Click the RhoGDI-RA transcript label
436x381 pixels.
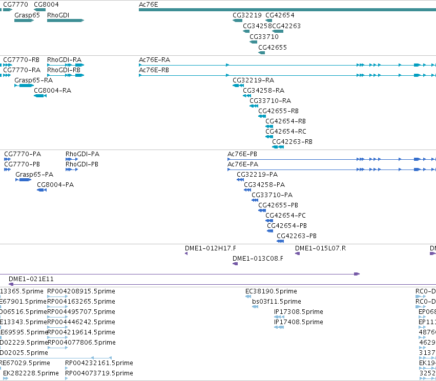[x=64, y=60]
